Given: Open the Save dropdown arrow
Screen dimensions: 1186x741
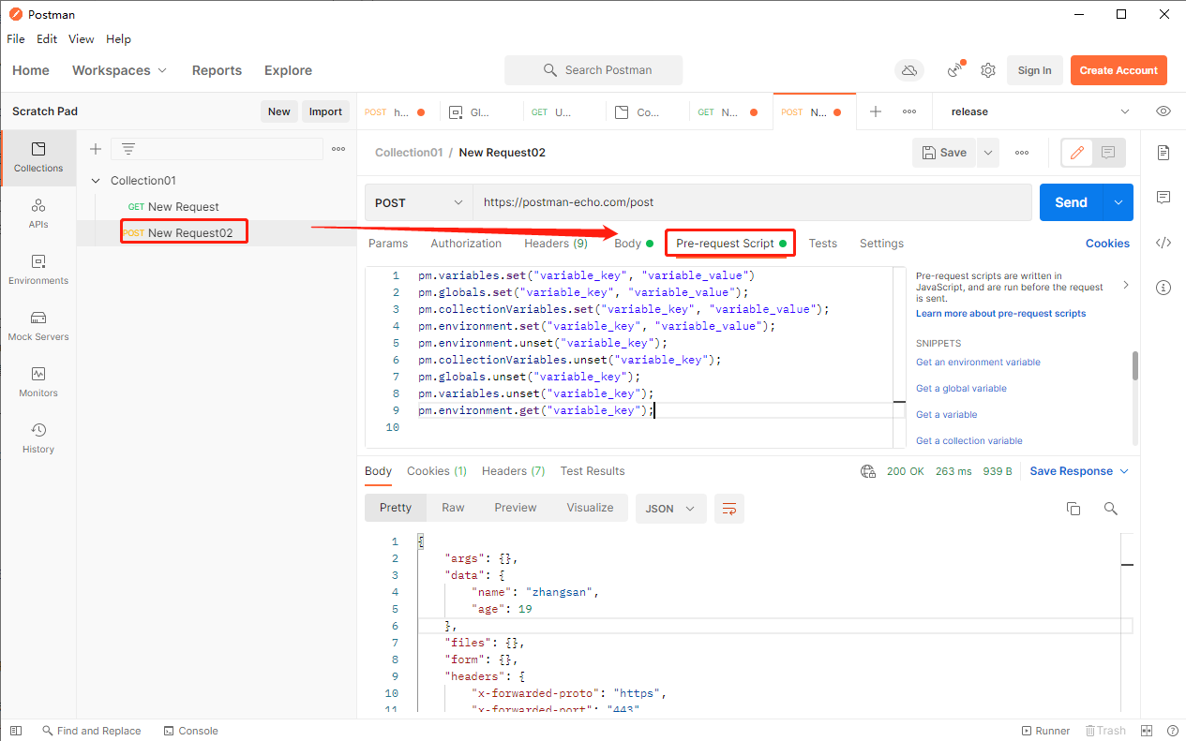Looking at the screenshot, I should [988, 153].
